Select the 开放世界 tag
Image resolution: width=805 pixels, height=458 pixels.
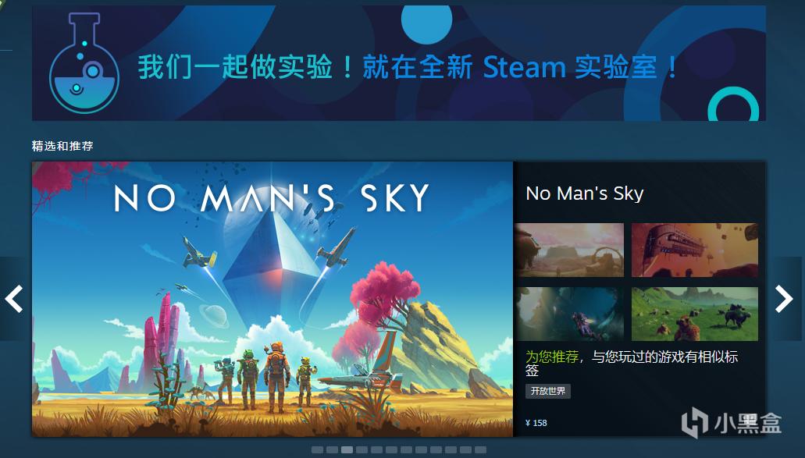(x=548, y=391)
